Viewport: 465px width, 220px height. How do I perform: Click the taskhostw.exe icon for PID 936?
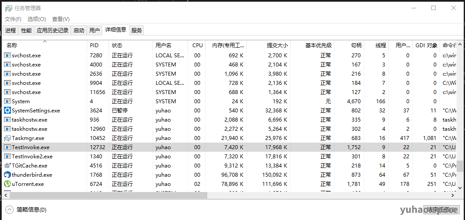coord(7,120)
